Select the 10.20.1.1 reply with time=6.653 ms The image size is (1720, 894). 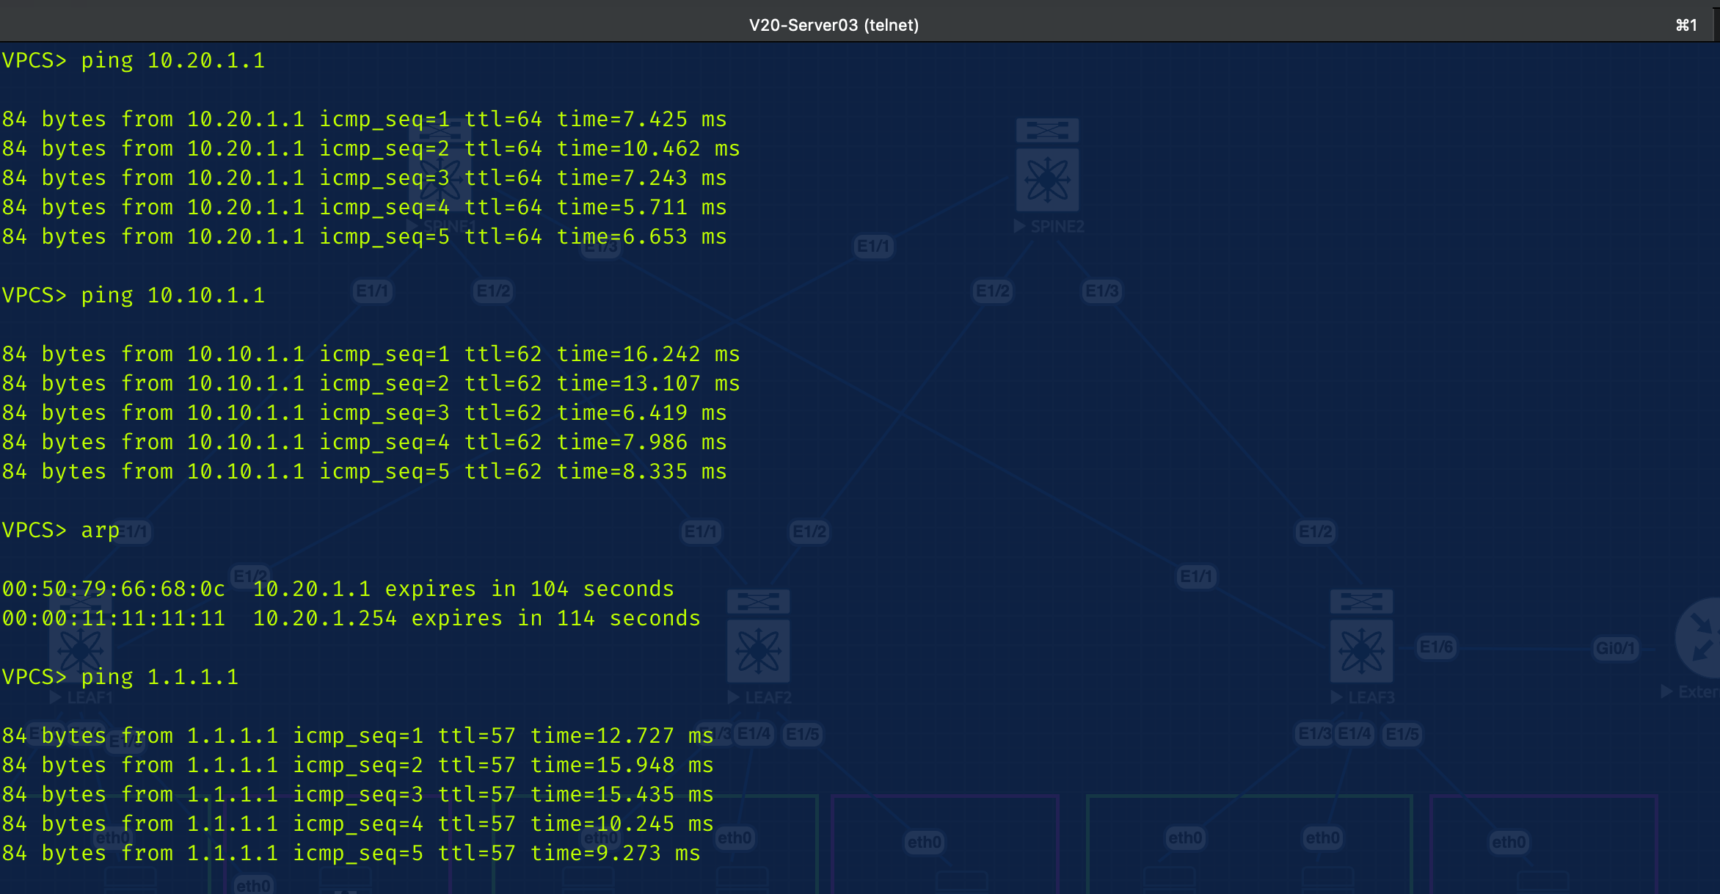pos(364,236)
